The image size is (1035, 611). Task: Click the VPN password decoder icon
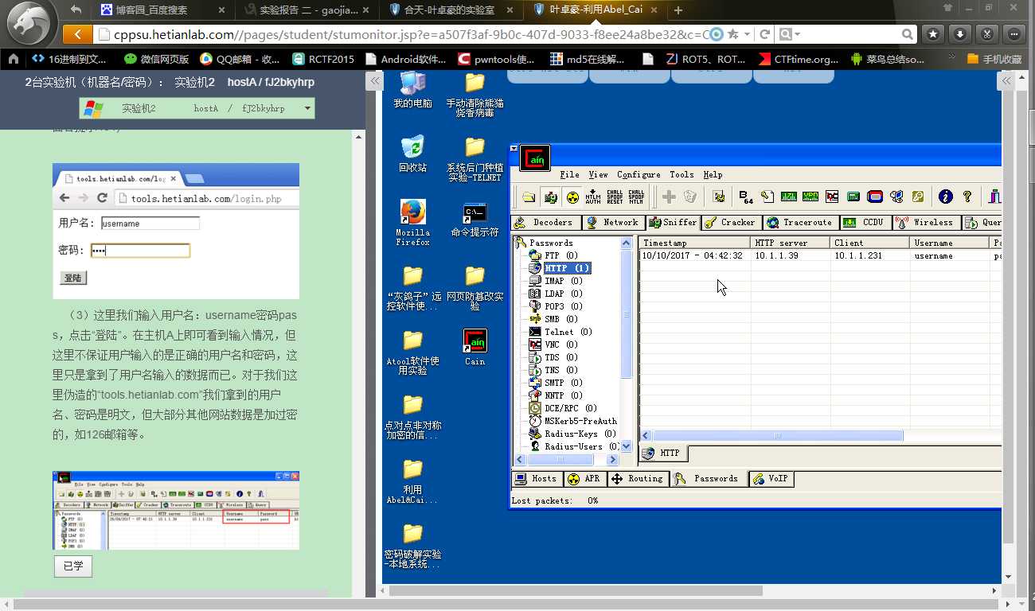coord(810,197)
